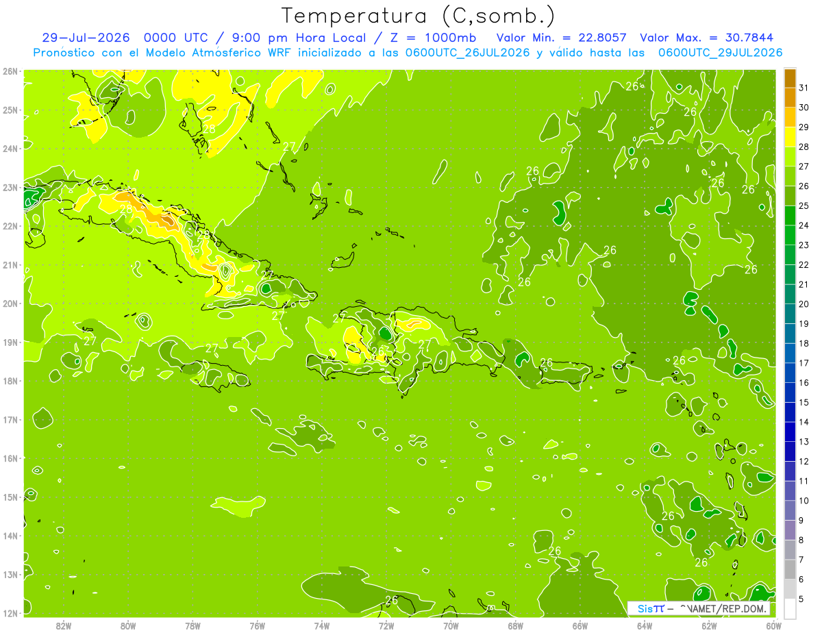Click the '68W' longitude label
822x635 pixels.
pos(515,625)
